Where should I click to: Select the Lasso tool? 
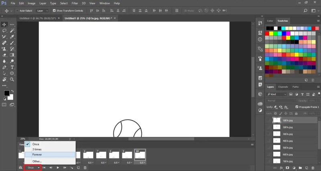tap(4, 31)
